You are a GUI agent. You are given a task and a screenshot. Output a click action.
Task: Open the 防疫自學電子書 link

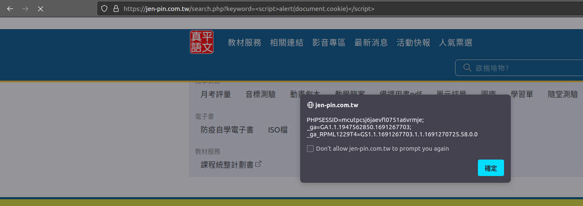click(x=227, y=130)
